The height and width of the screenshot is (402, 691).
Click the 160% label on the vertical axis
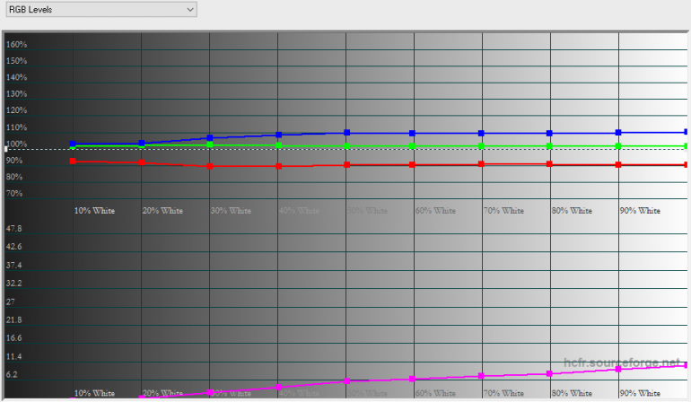17,44
